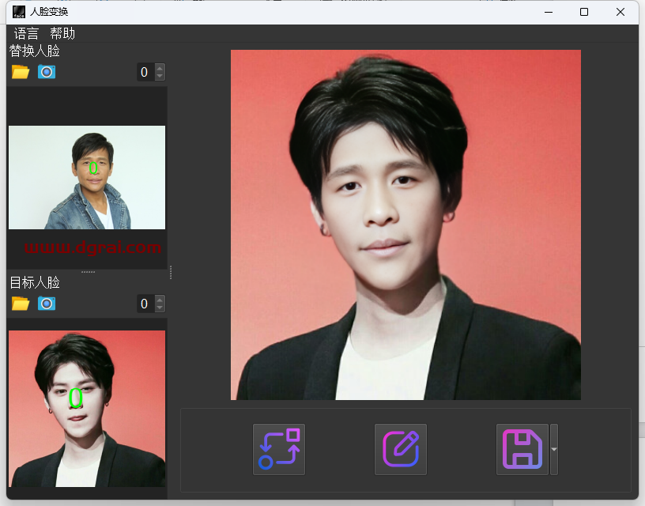Screen dimensions: 645x506
Task: Click the 替换人脸 label
Action: pyautogui.click(x=35, y=51)
